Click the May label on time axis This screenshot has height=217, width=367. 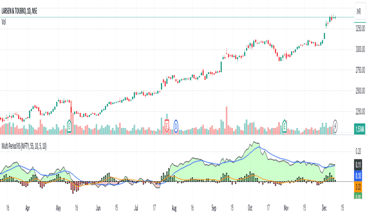click(x=58, y=208)
